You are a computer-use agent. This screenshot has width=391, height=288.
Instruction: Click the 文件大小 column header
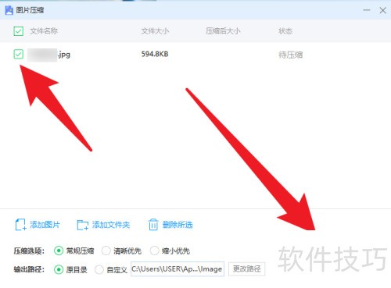[x=155, y=31]
